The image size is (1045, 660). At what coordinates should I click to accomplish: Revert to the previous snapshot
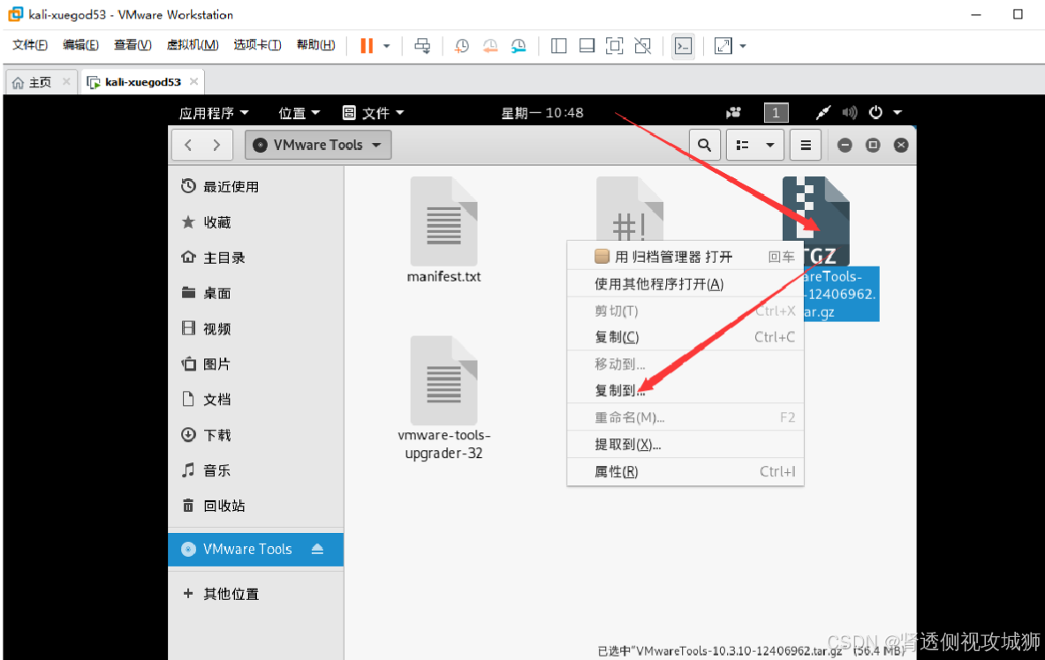490,45
